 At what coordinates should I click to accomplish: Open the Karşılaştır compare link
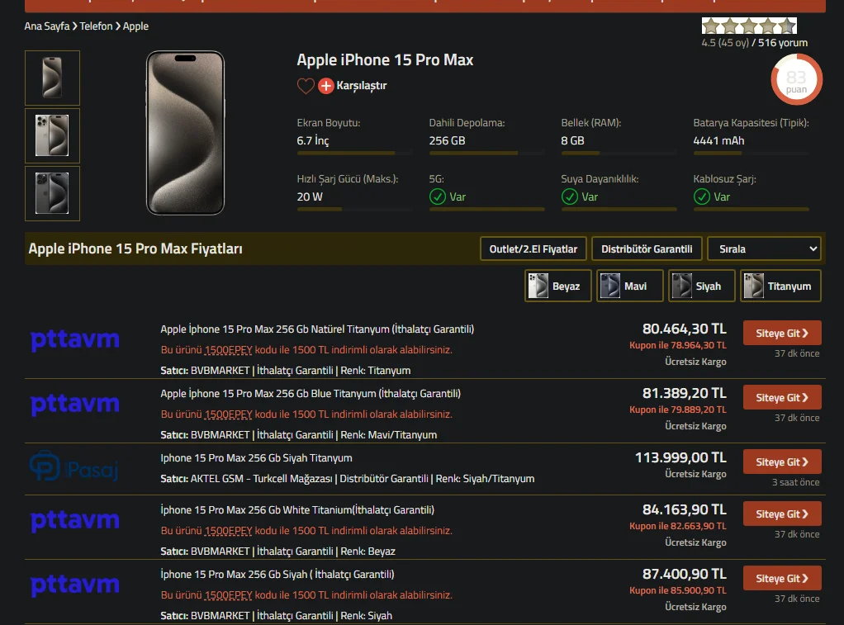[x=361, y=86]
